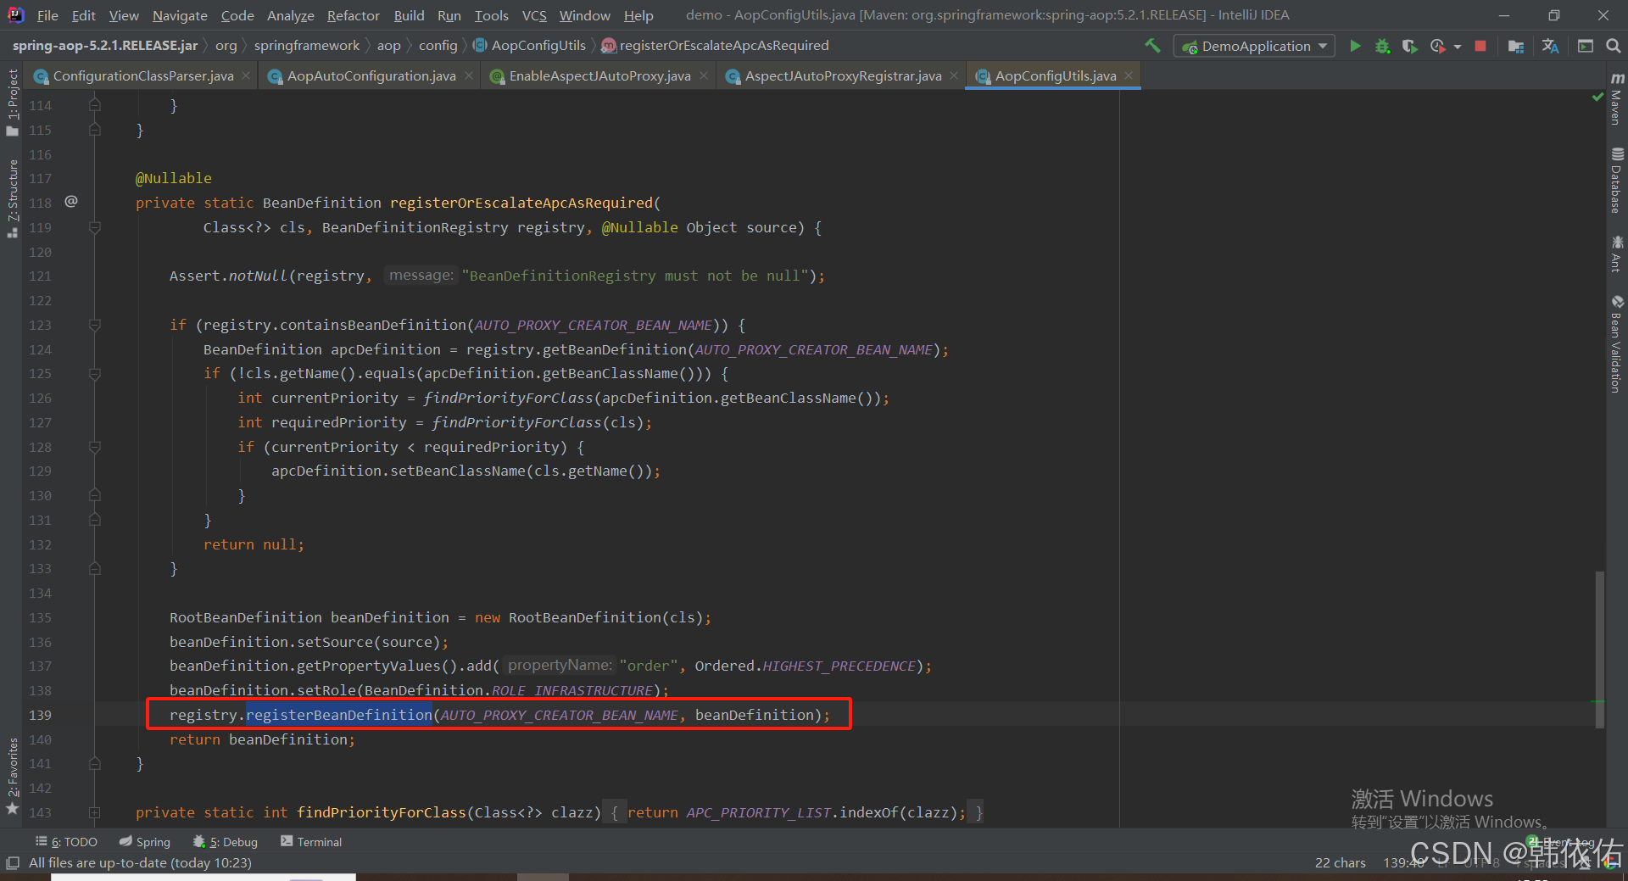The width and height of the screenshot is (1628, 881).
Task: Click the fold end marker at line 133
Action: point(95,568)
